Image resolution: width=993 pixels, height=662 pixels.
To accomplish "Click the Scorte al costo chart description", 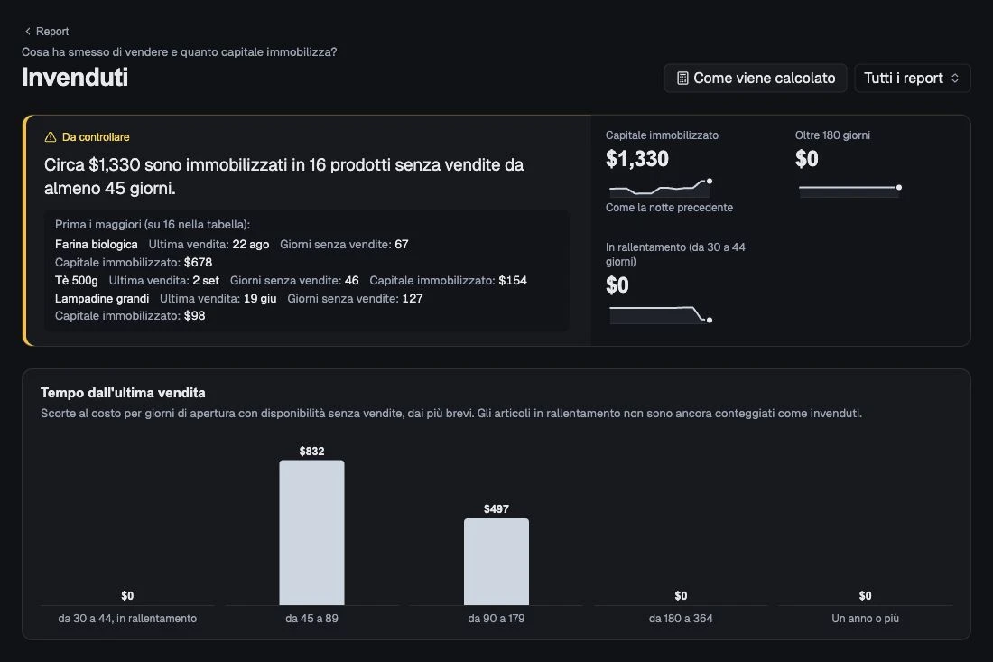I will pos(450,413).
